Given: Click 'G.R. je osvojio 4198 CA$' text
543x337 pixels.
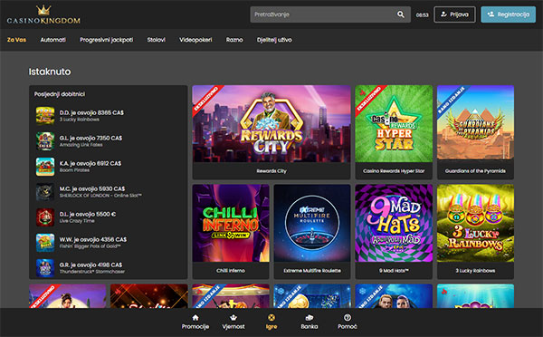Looking at the screenshot, I should click(90, 265).
